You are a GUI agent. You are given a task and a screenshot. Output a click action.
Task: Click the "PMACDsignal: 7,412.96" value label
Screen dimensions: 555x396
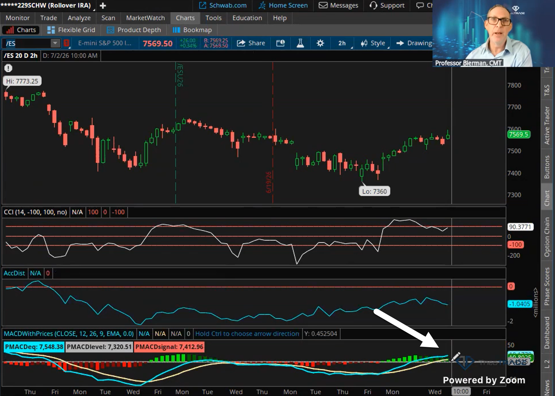click(x=169, y=347)
